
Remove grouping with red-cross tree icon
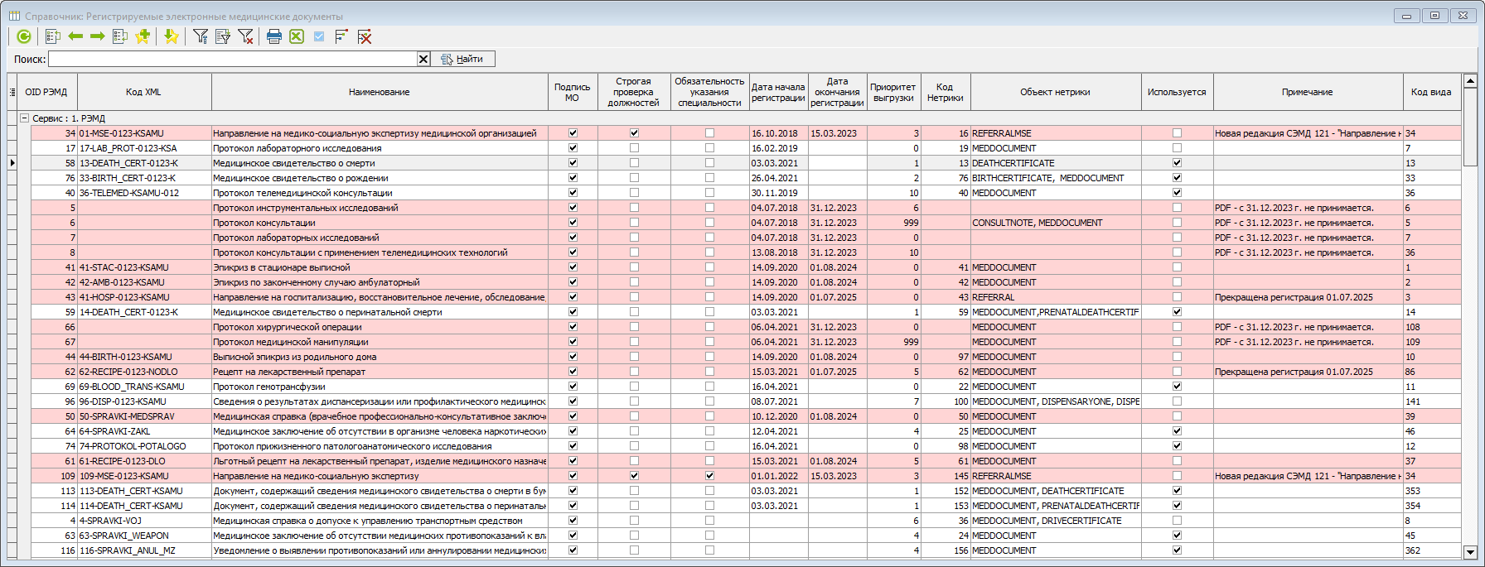coord(364,36)
